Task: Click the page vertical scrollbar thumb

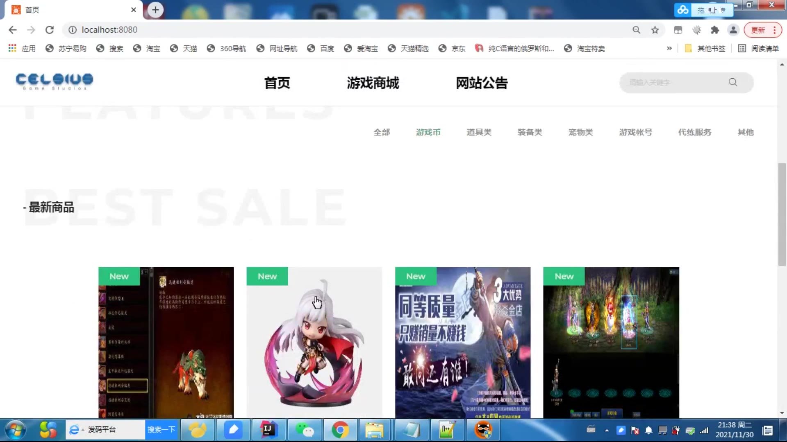Action: (x=782, y=214)
